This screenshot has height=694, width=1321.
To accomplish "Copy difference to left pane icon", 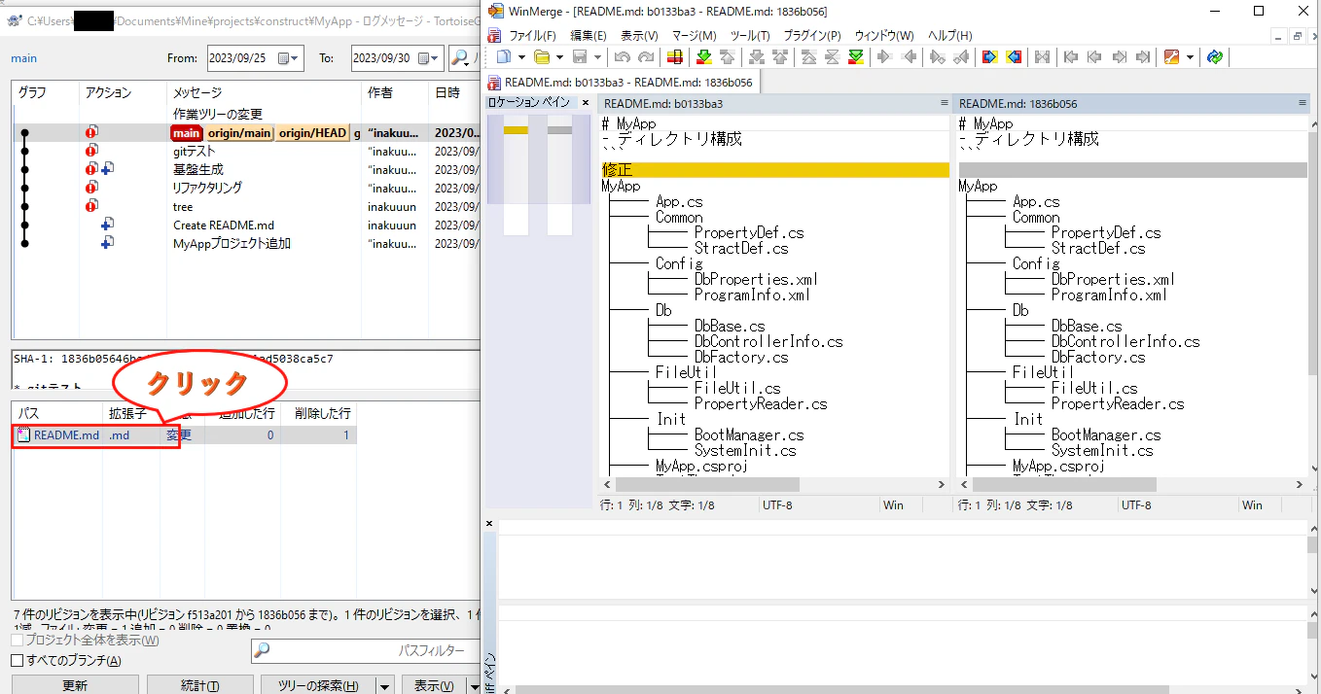I will 910,57.
